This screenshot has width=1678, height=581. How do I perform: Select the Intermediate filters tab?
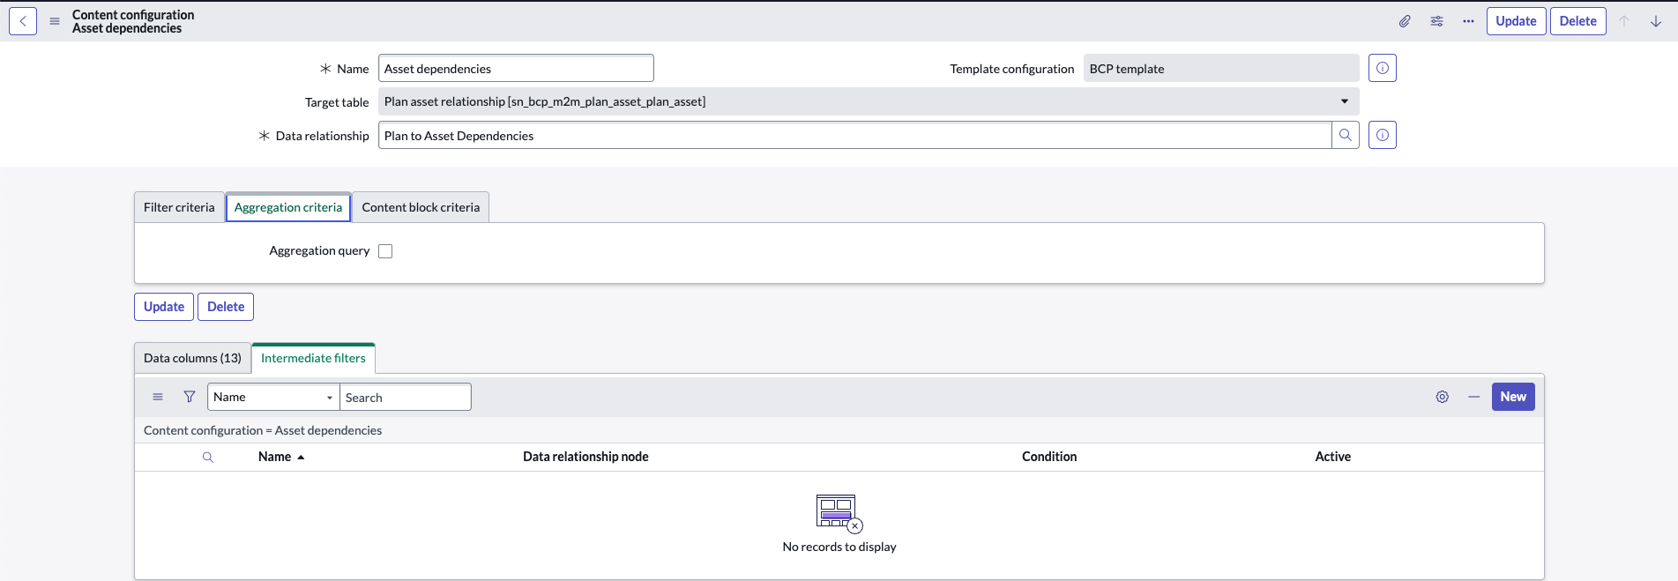[x=313, y=358]
